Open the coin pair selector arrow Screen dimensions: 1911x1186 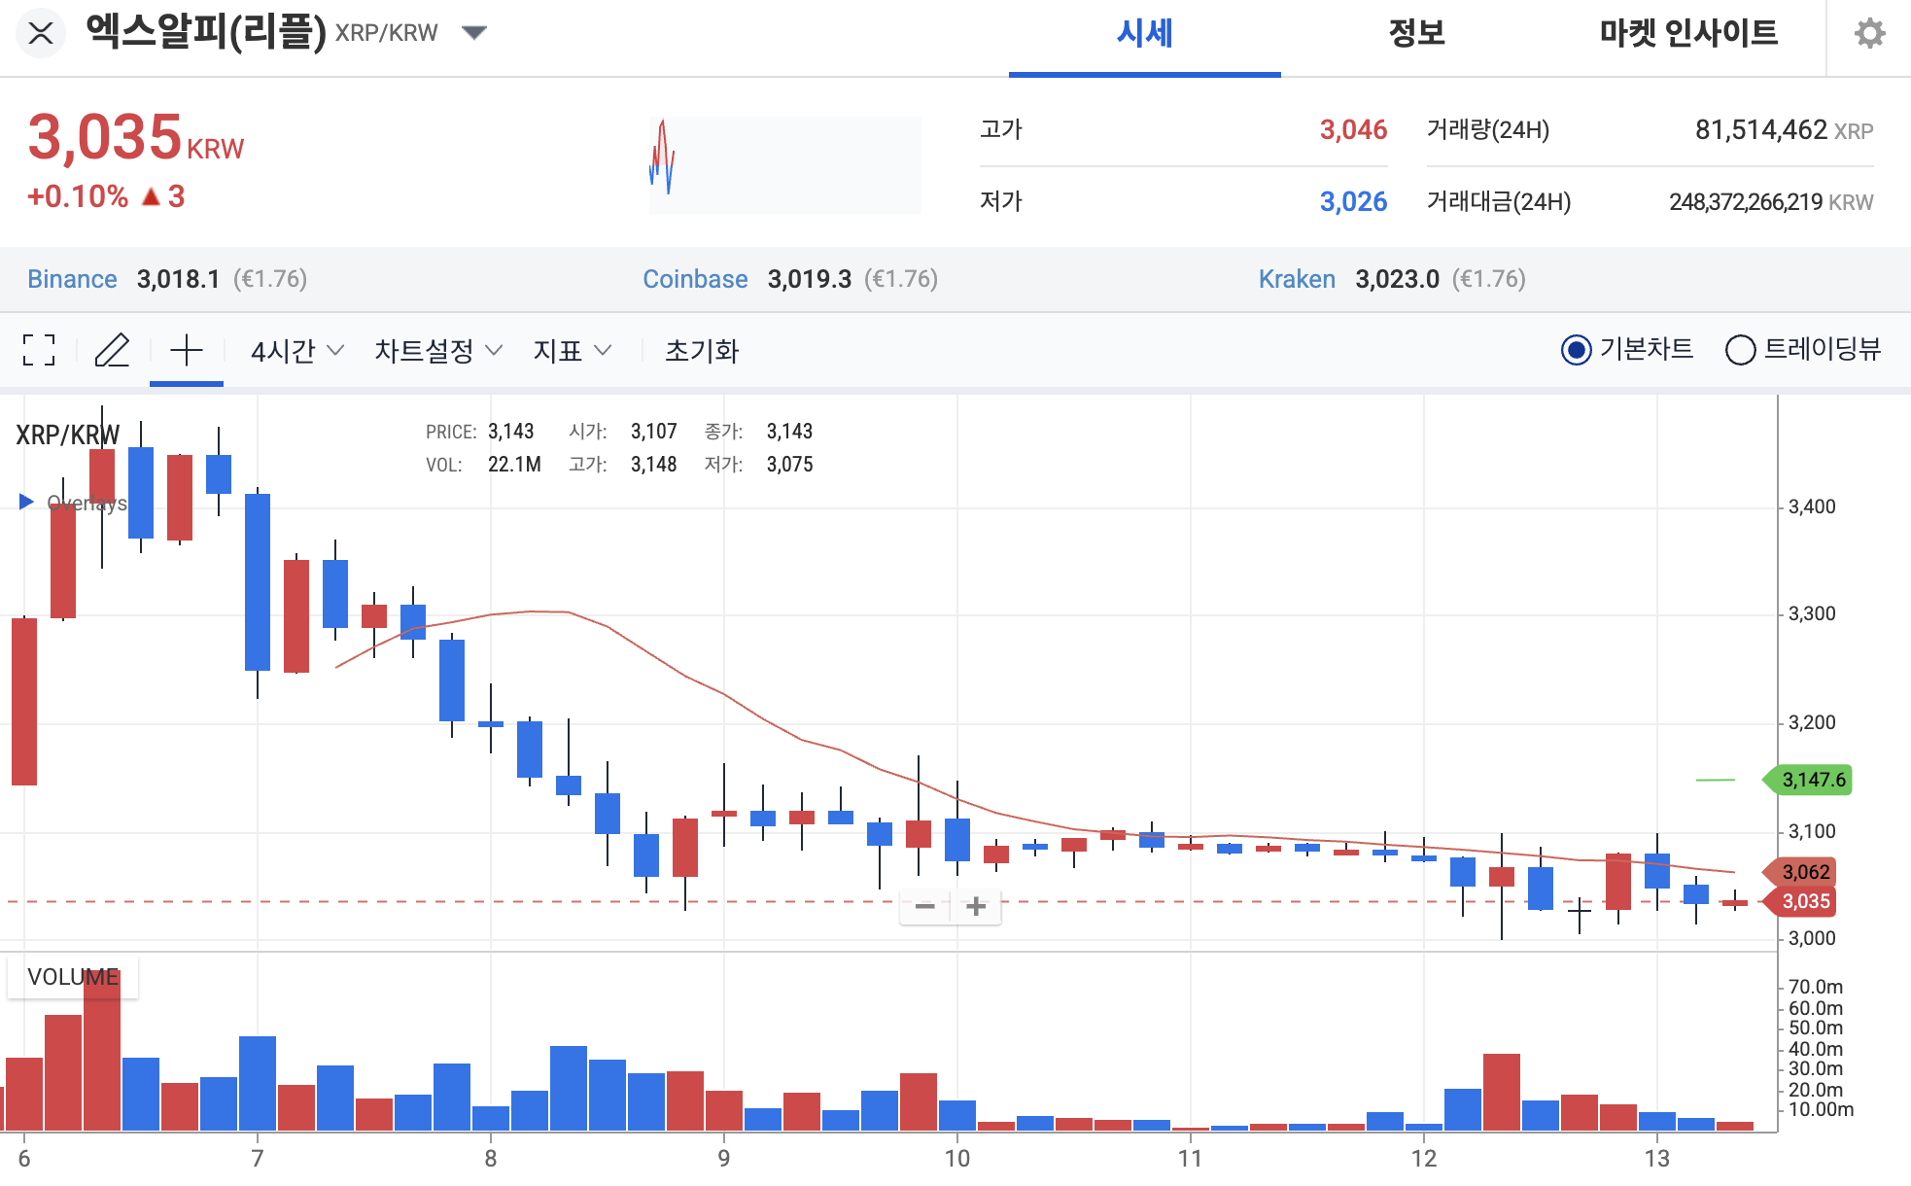pos(473,32)
